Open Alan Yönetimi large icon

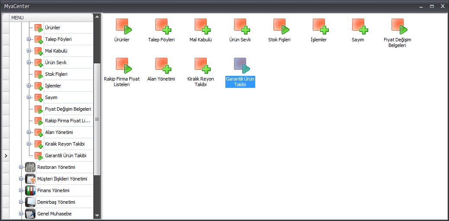pyautogui.click(x=163, y=65)
